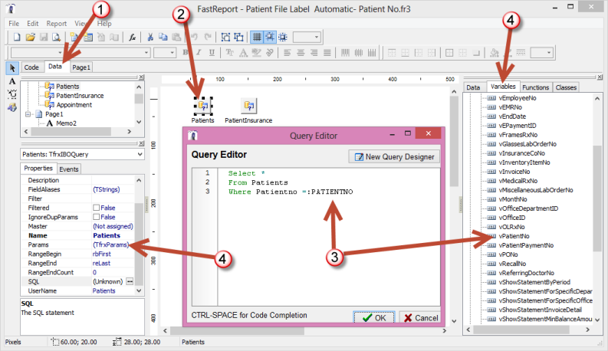
Task: Select Memo2 in the report tree
Action: [66, 123]
